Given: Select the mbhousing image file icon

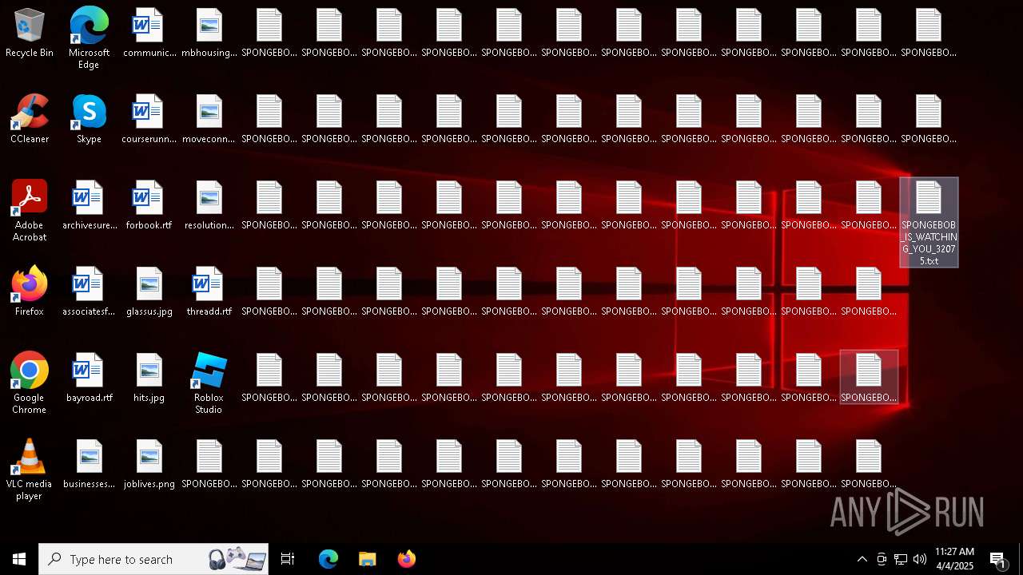Looking at the screenshot, I should [x=209, y=33].
